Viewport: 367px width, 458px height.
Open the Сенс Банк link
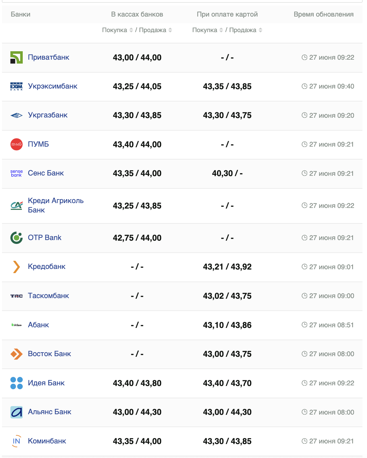click(x=46, y=173)
